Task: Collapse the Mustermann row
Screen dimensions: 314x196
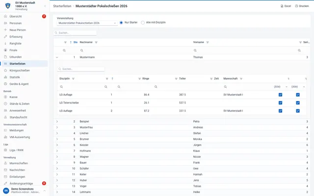Action: 57,57
